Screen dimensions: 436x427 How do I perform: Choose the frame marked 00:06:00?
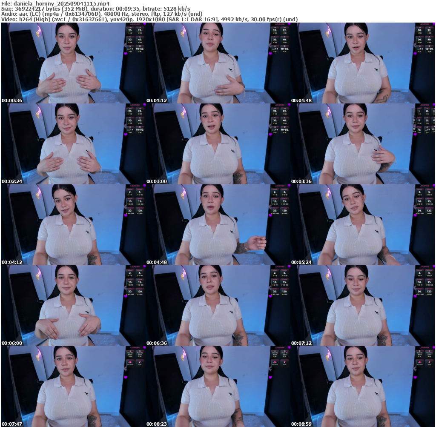(73, 306)
